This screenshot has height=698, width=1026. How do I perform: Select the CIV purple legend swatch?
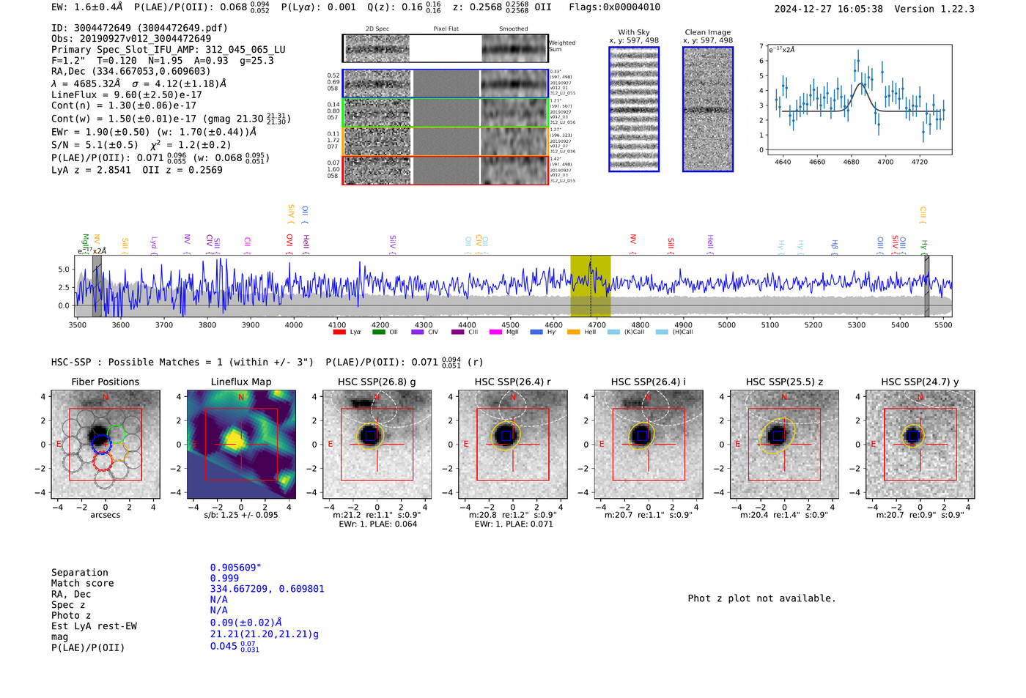[x=418, y=332]
